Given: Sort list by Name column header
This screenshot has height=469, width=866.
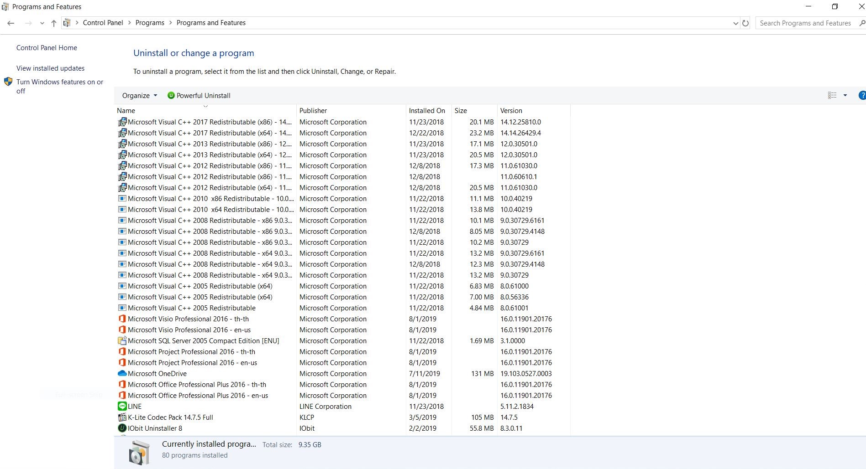Looking at the screenshot, I should click(205, 110).
